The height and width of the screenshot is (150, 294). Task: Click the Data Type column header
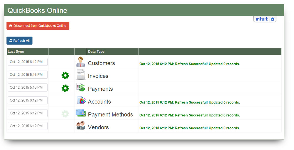(x=96, y=52)
